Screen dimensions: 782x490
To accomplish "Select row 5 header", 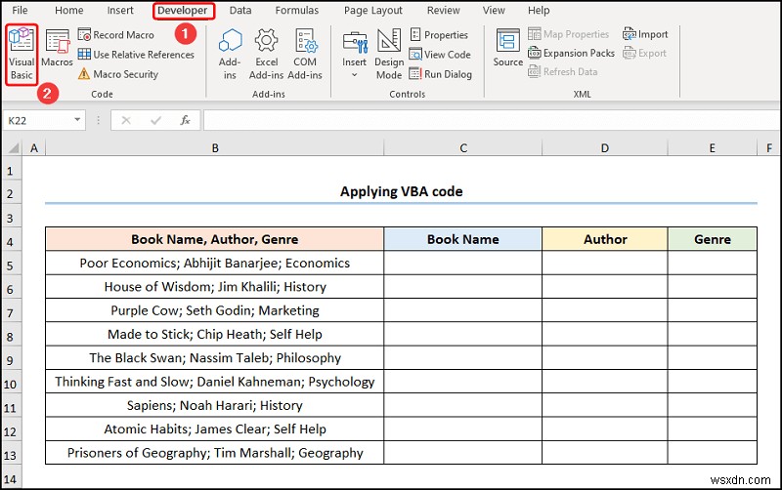I will 12,264.
